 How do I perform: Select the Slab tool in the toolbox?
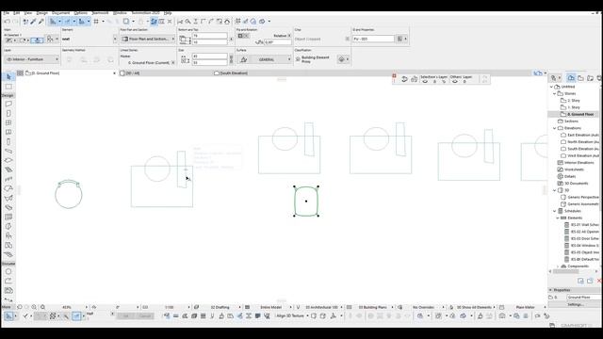click(8, 160)
